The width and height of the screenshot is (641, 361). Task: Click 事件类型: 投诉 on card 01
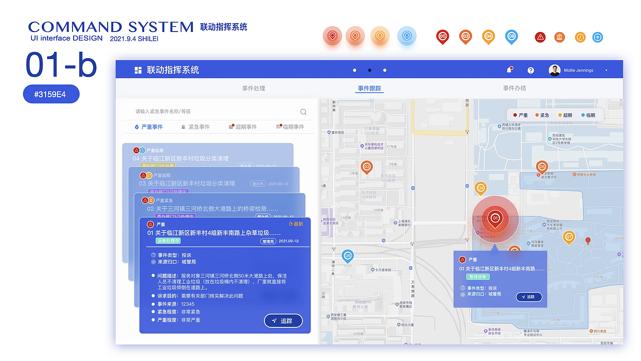(174, 255)
